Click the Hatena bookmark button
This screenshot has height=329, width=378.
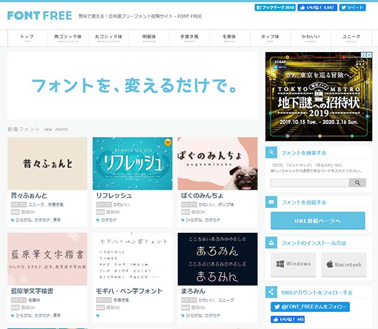click(x=275, y=8)
